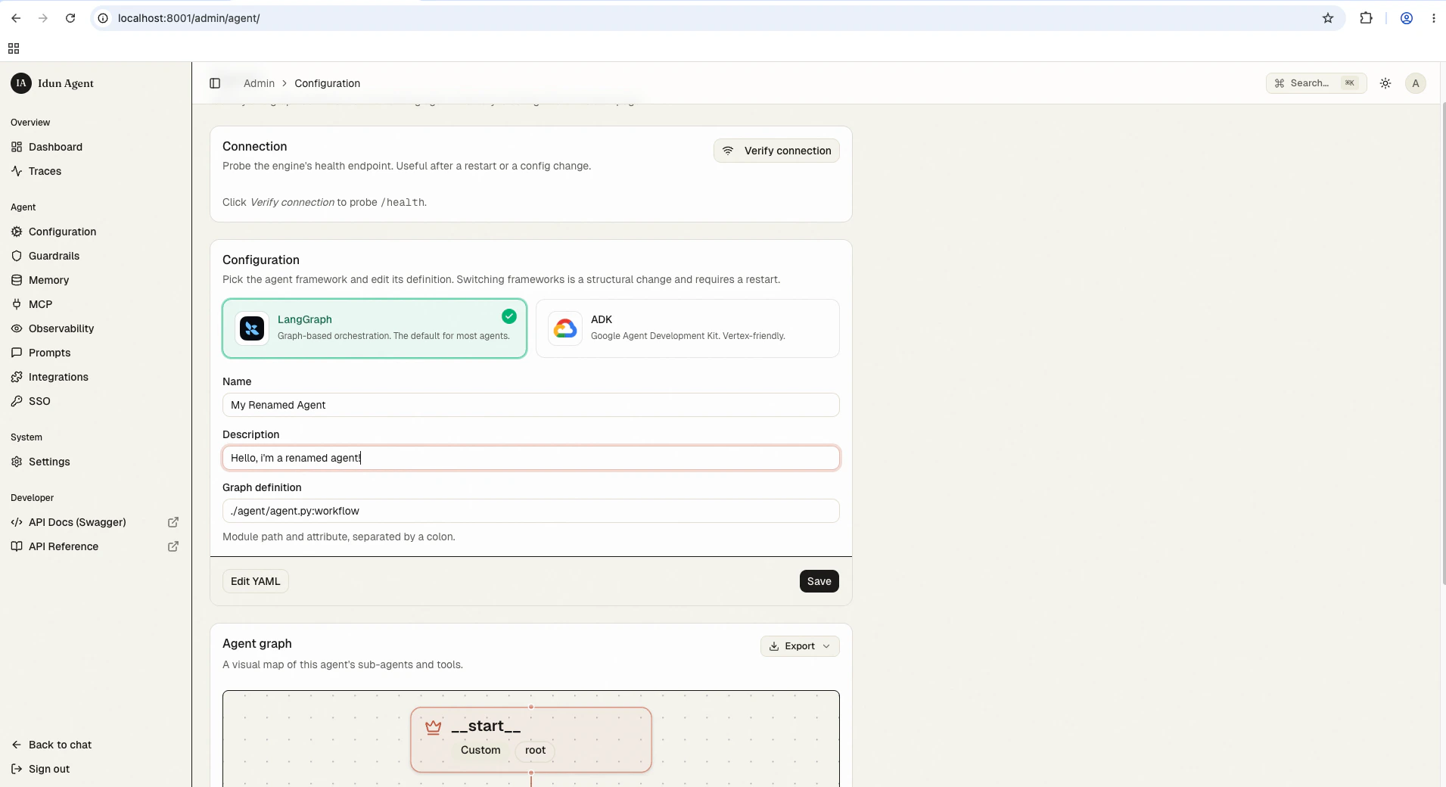1446x787 pixels.
Task: Select the LangGraph framework card
Action: coord(375,328)
